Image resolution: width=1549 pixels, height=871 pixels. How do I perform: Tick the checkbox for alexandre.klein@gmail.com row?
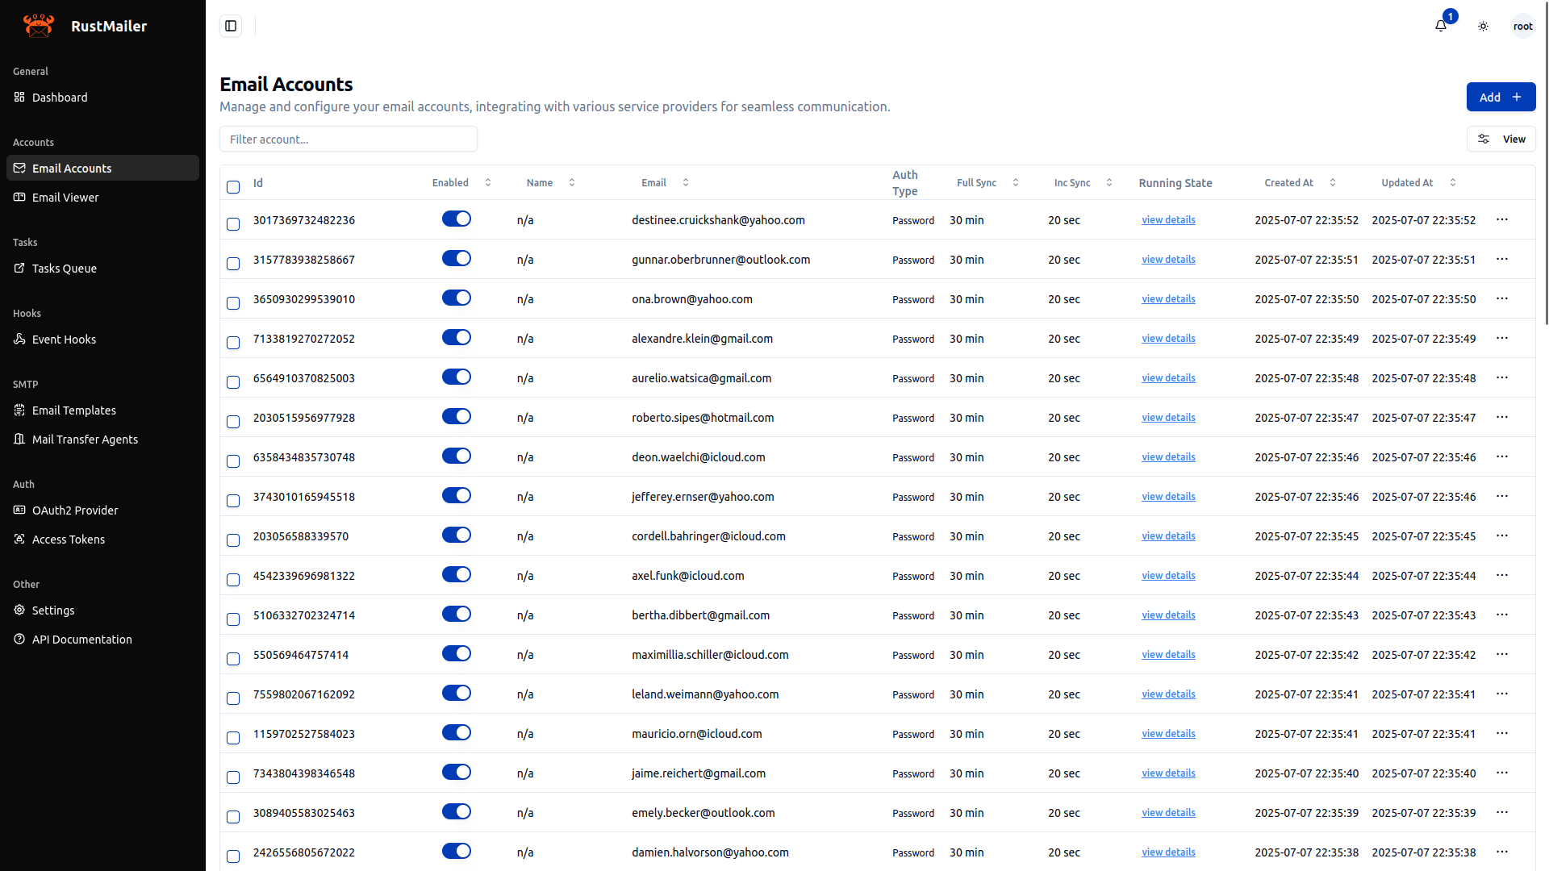[x=233, y=343]
